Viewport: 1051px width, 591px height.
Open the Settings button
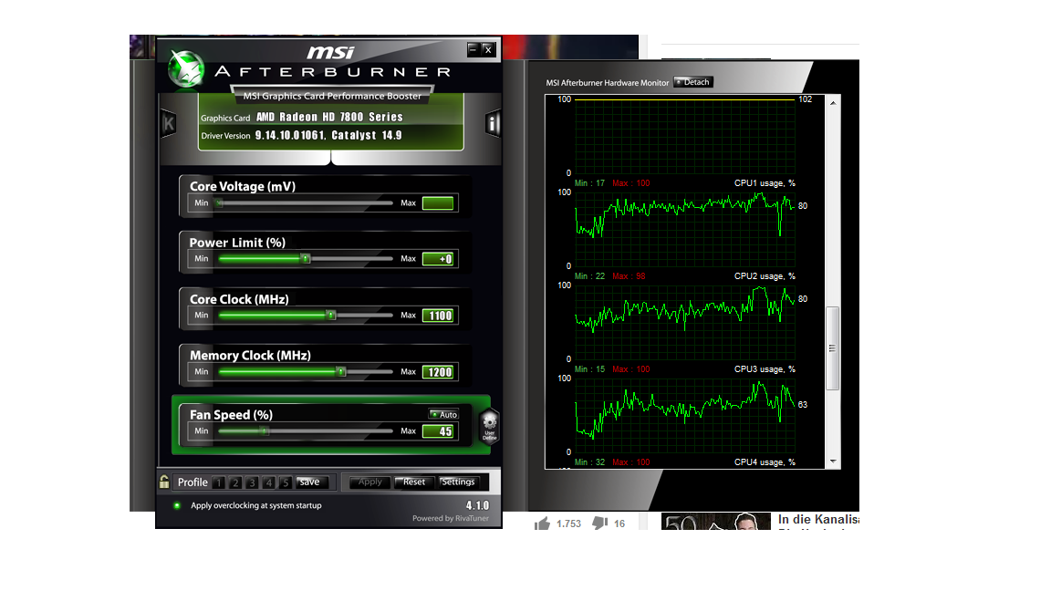pyautogui.click(x=458, y=482)
